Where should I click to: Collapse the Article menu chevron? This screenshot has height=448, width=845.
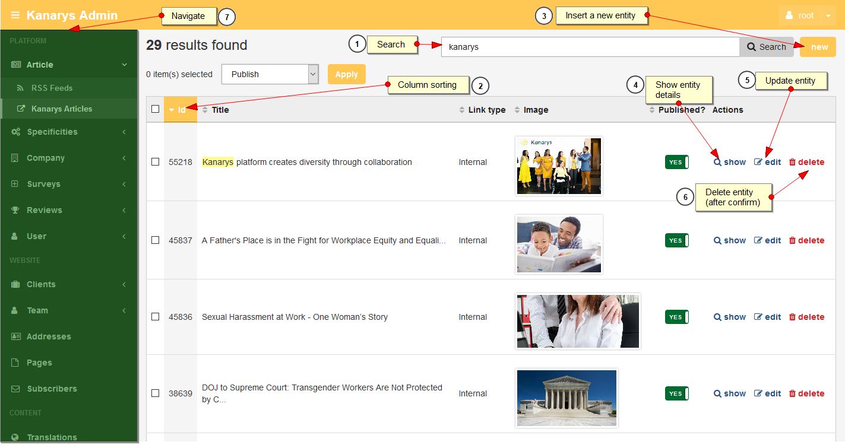pos(124,65)
